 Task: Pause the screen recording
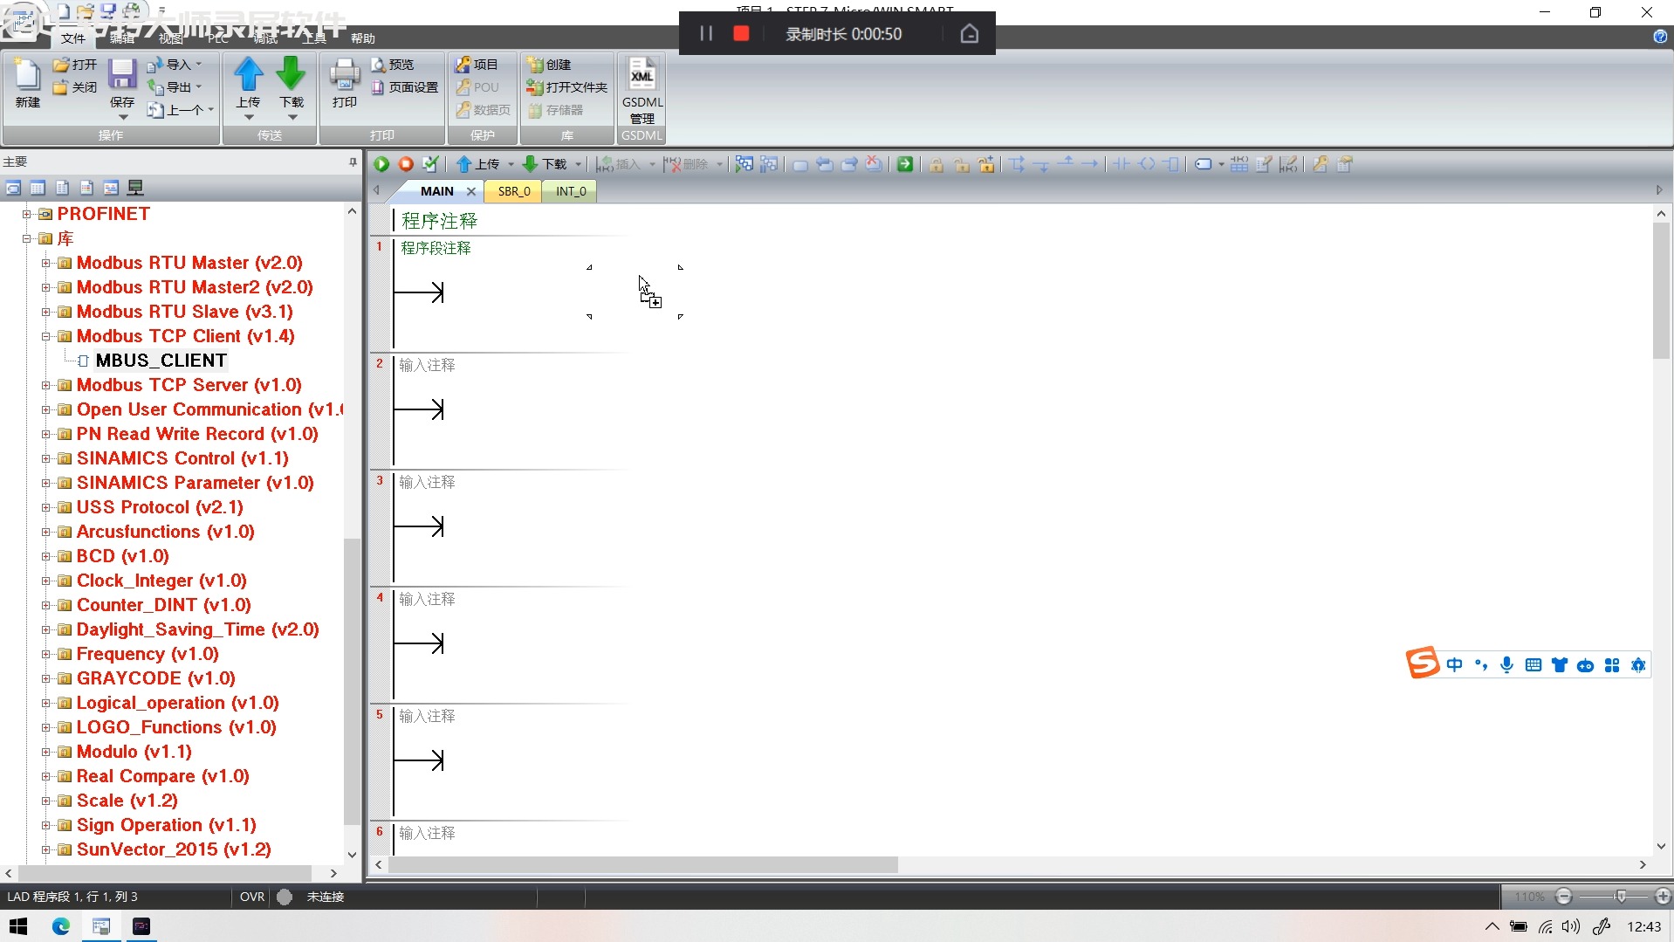(707, 33)
